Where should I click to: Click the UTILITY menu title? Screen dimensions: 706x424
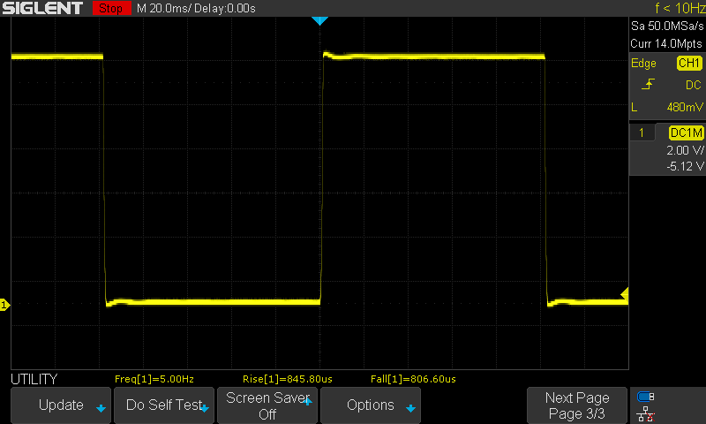coord(34,379)
